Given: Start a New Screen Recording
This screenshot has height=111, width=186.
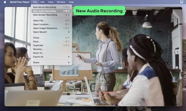Looking at the screenshot, I should pyautogui.click(x=51, y=15).
